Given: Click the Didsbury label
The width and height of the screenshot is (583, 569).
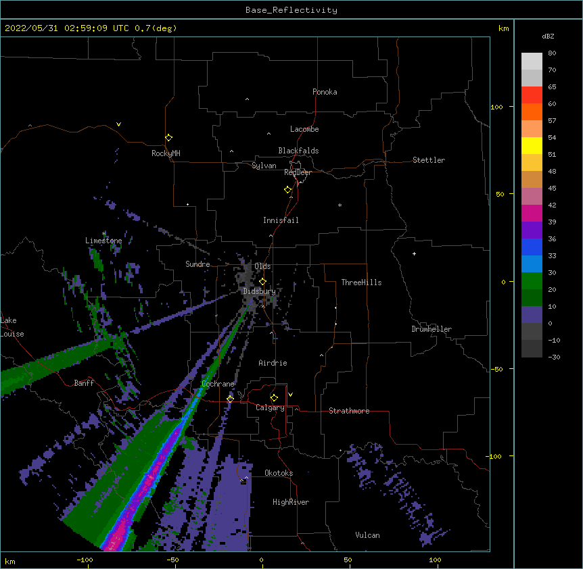Looking at the screenshot, I should (259, 291).
